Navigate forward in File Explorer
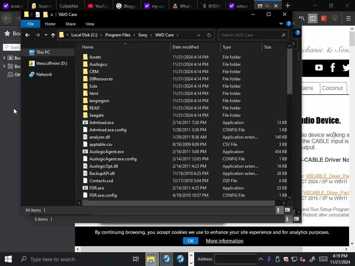This screenshot has height=266, width=355. point(37,35)
